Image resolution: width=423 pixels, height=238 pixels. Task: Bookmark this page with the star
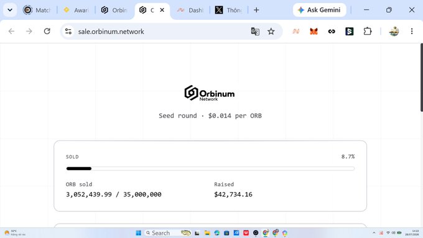[x=271, y=32]
